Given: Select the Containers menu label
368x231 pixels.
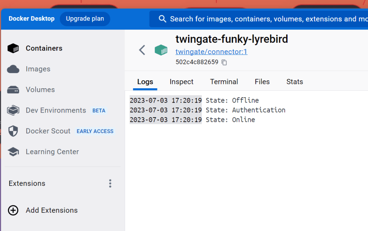Looking at the screenshot, I should point(44,48).
